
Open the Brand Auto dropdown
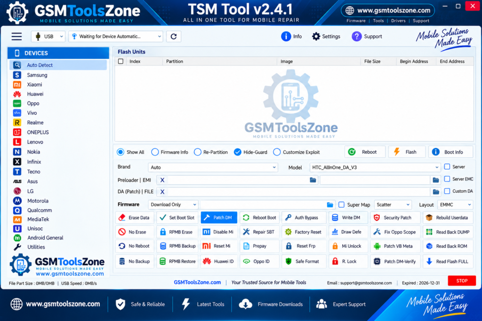click(x=213, y=167)
